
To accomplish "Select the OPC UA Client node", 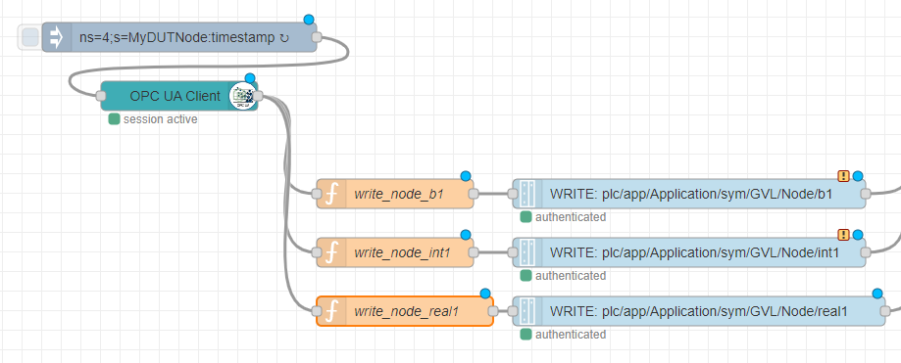I will tap(179, 96).
